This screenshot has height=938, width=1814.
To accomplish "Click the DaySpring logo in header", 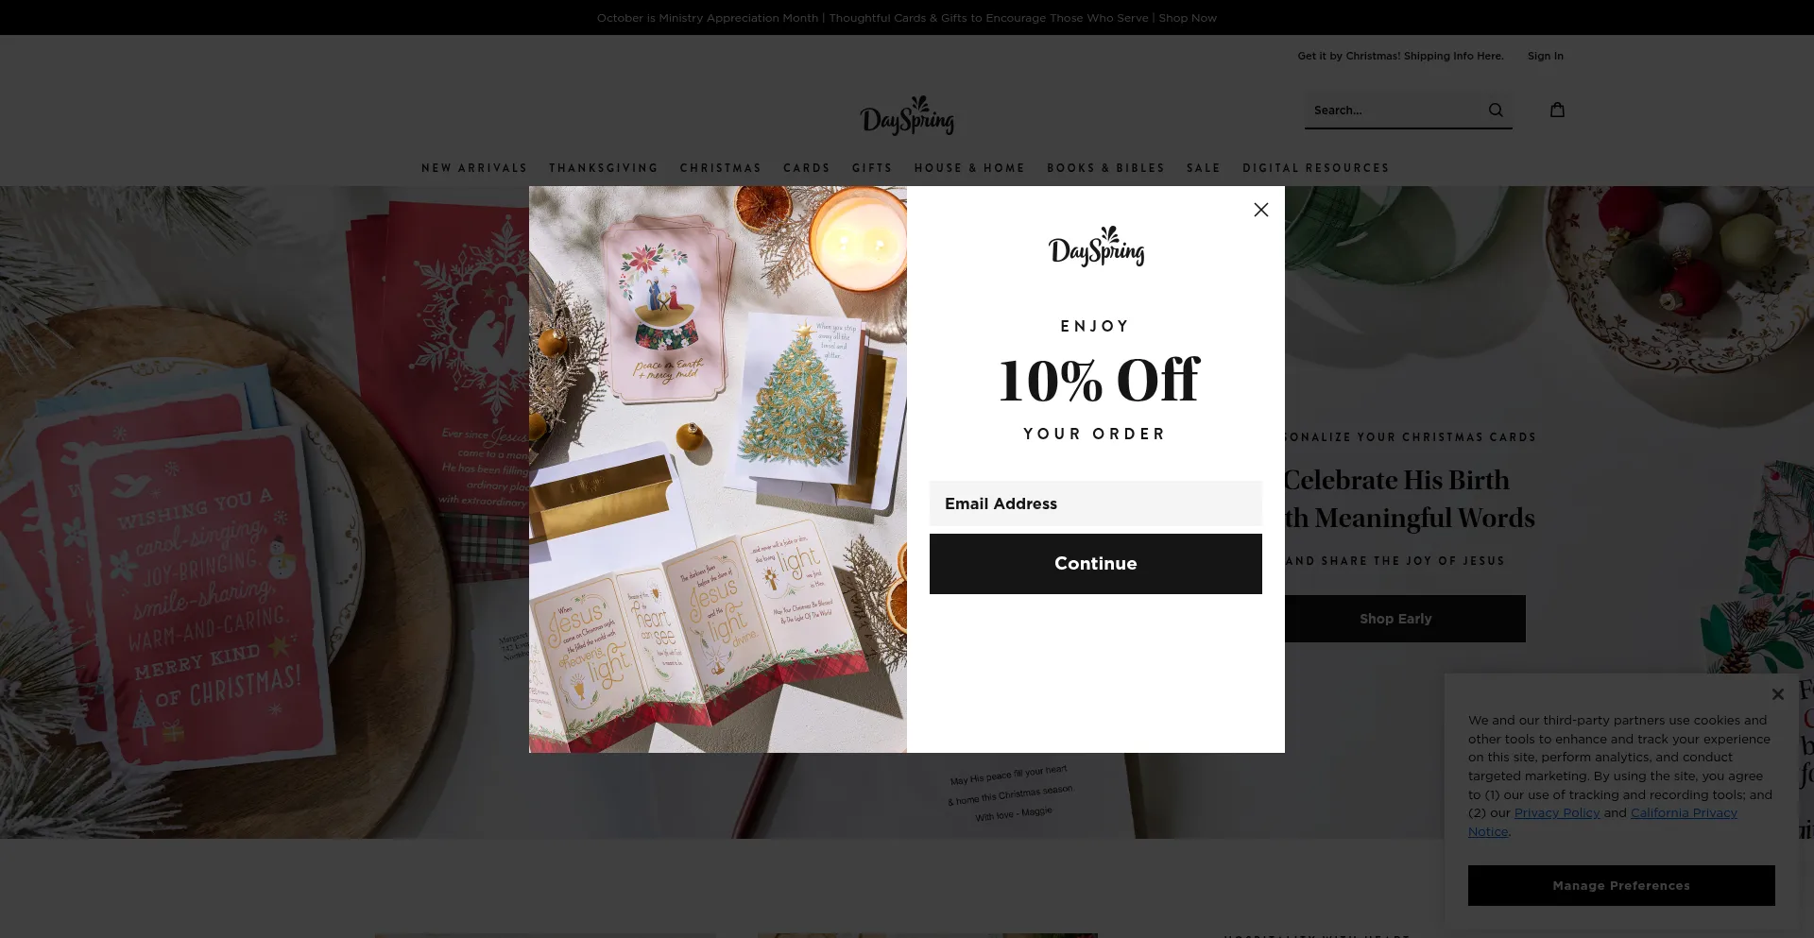I will click(907, 116).
